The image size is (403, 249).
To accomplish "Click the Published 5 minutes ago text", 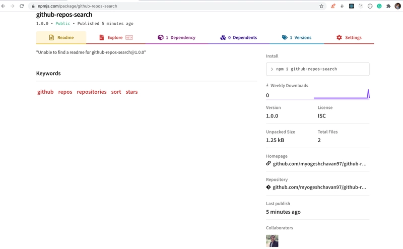I will [x=105, y=23].
